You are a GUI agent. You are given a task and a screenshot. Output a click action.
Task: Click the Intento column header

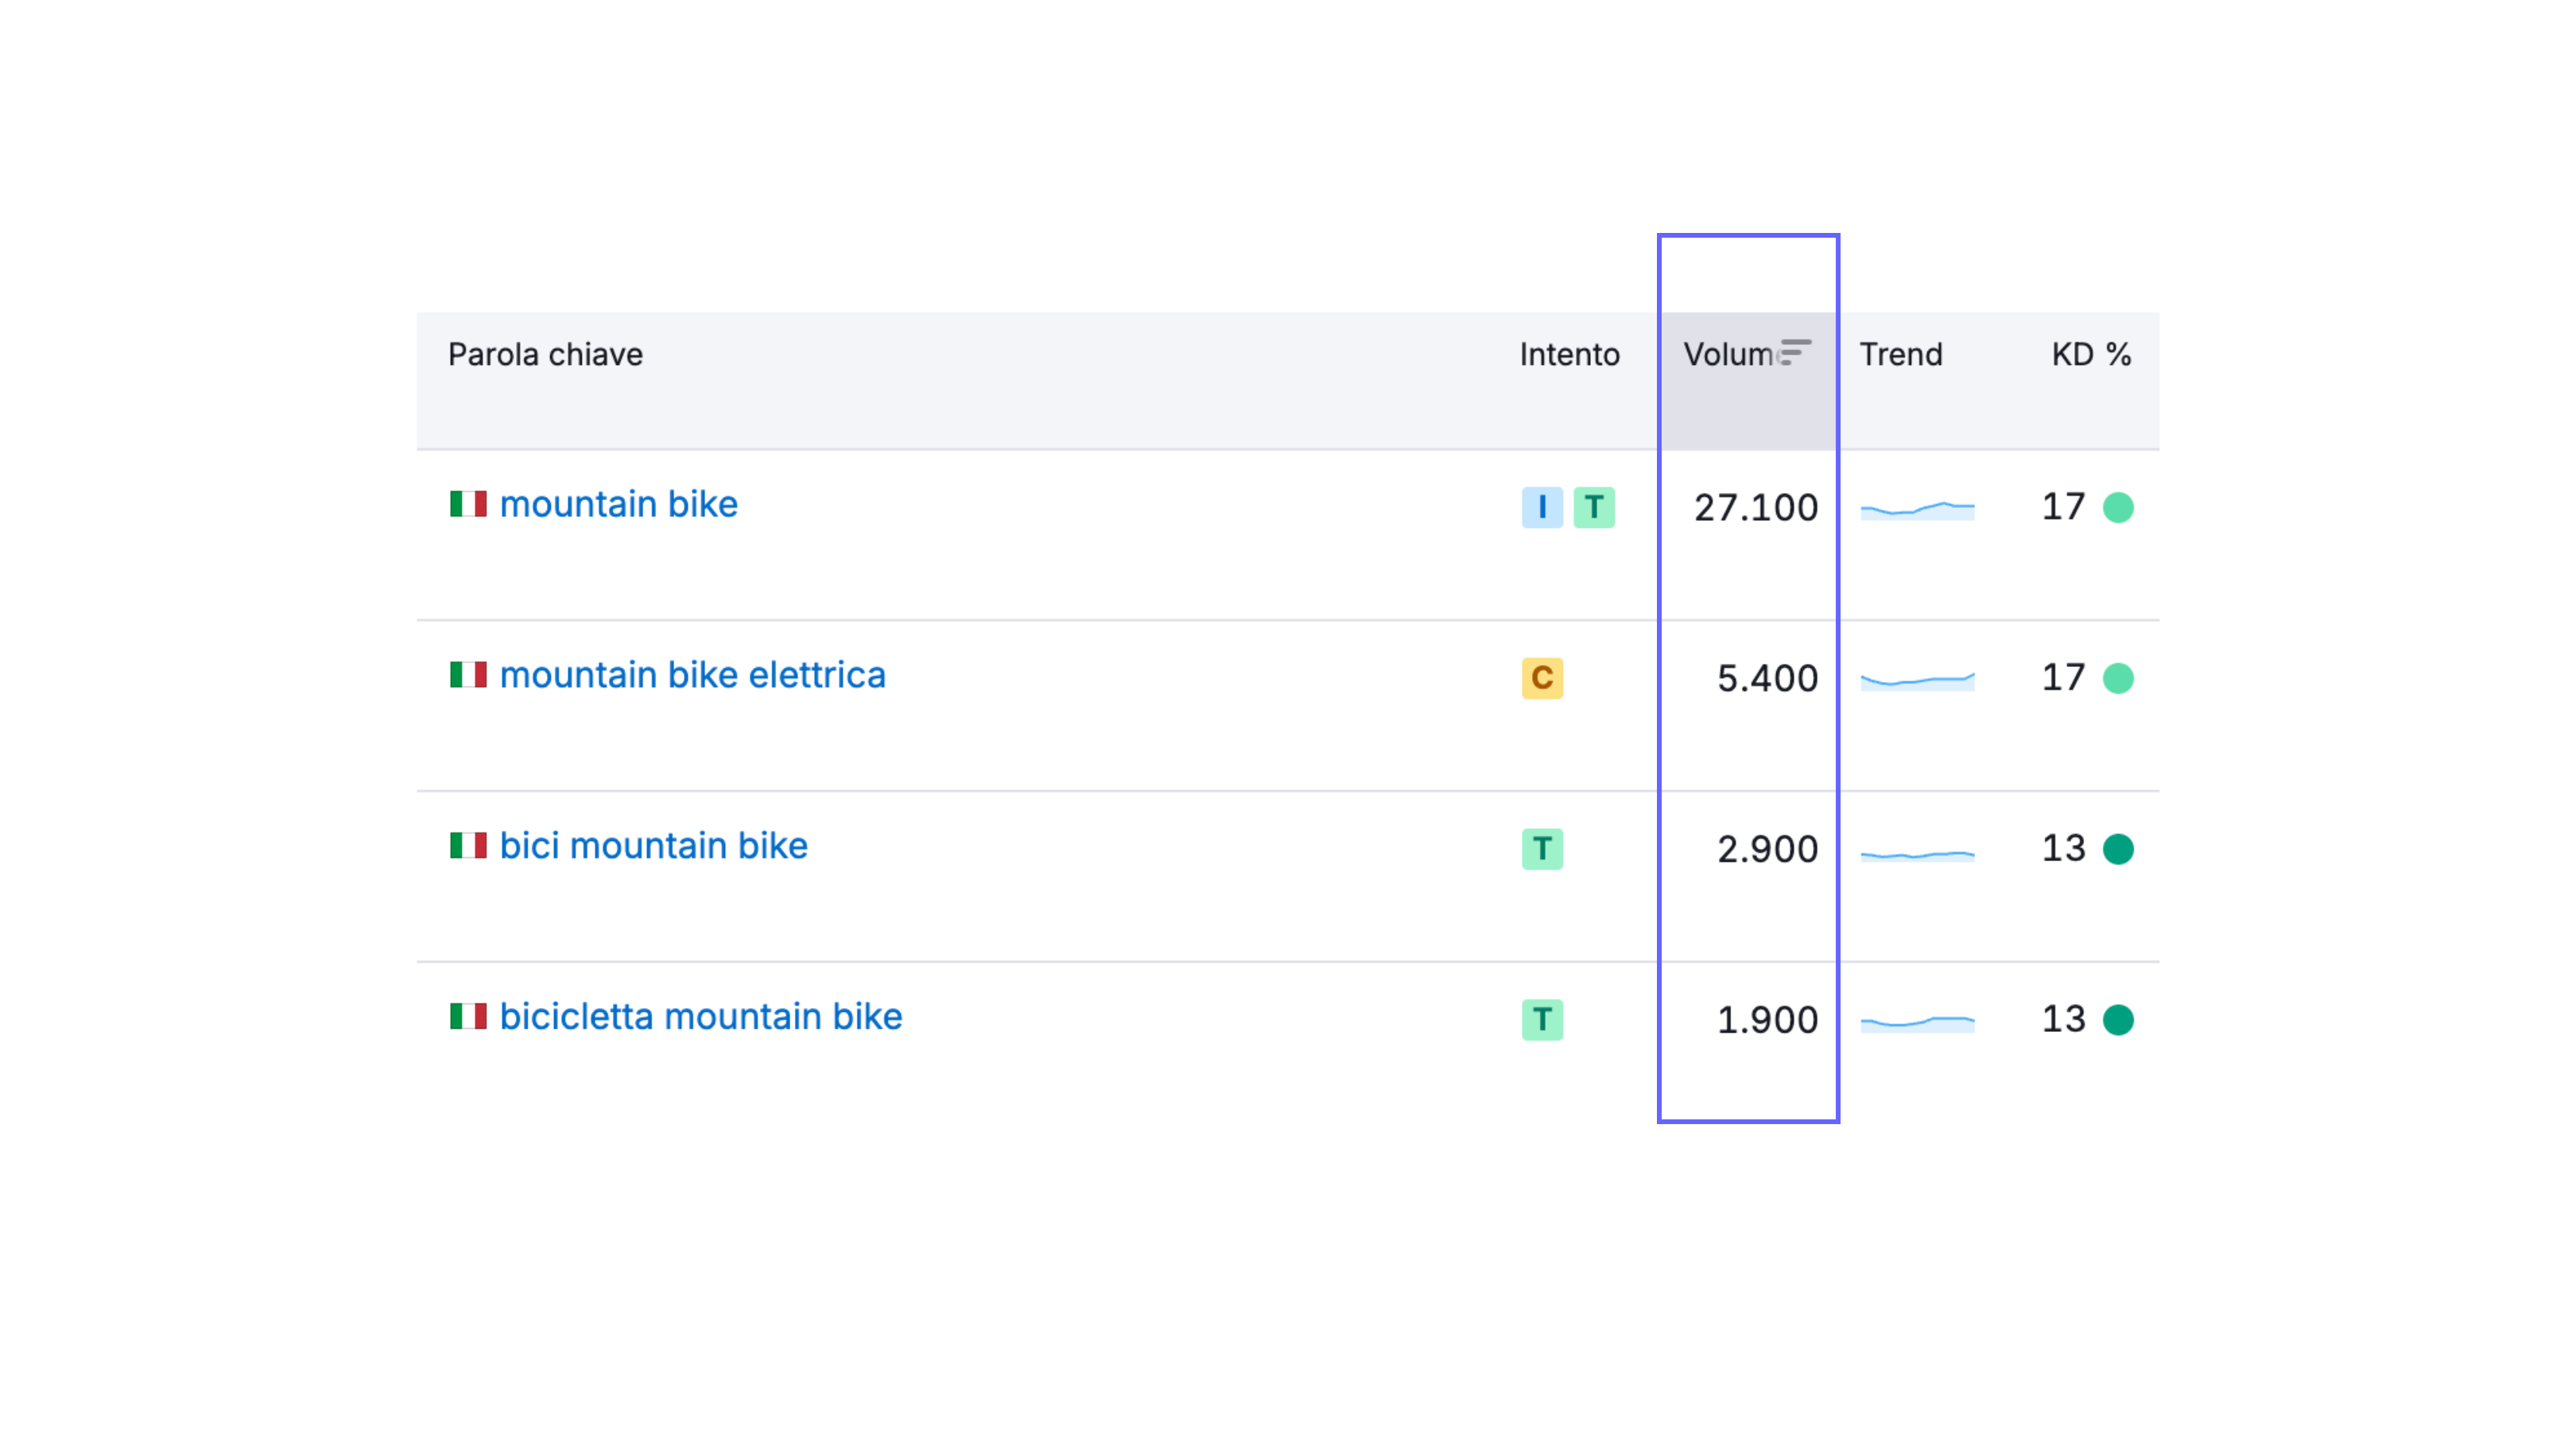click(1569, 354)
